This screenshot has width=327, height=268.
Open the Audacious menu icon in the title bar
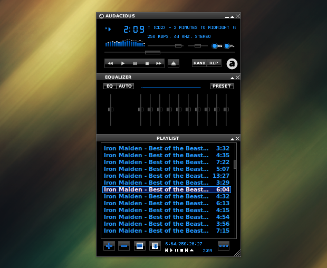pos(101,16)
